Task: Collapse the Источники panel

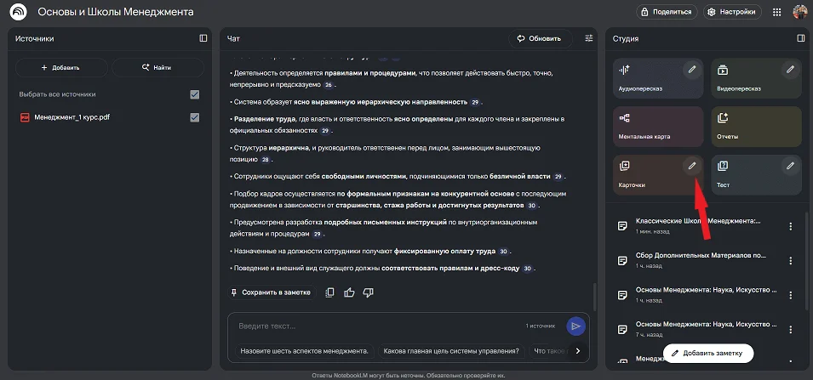Action: tap(203, 38)
